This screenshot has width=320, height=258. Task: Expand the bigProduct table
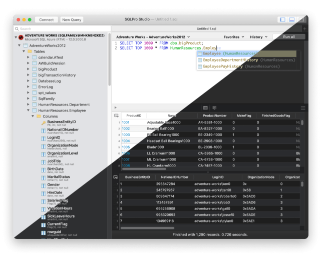pos(29,69)
